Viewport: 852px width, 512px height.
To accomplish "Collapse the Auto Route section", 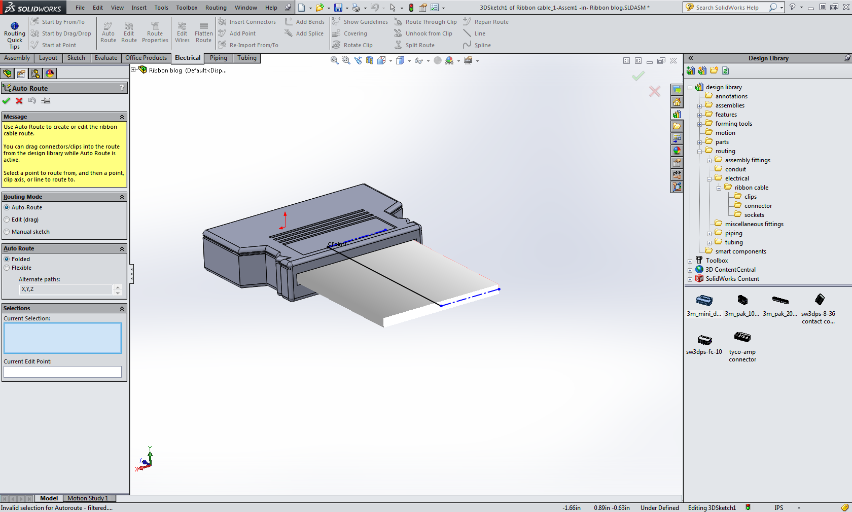I will (122, 248).
